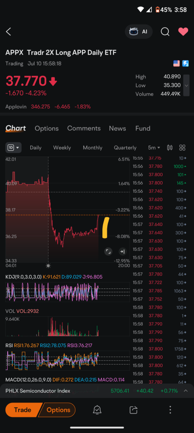This screenshot has width=194, height=433.
Task: Tap the 15:58 trade of 612 shares
Action: (159, 365)
